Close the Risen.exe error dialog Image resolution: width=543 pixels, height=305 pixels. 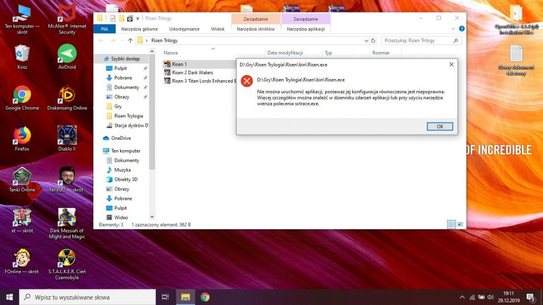tap(451, 64)
